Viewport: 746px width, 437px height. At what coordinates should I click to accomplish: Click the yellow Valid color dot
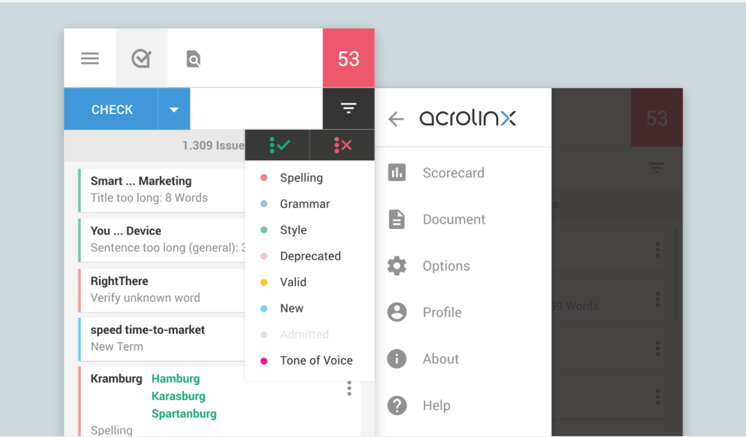(x=264, y=282)
